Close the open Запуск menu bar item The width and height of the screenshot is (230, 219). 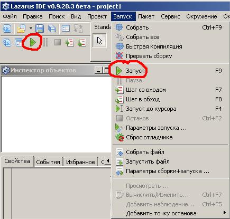click(123, 16)
